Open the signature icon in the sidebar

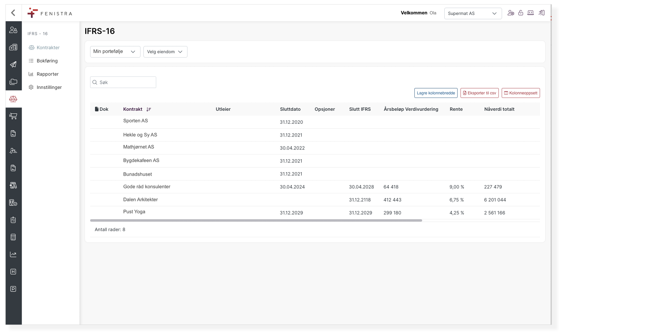[x=13, y=151]
